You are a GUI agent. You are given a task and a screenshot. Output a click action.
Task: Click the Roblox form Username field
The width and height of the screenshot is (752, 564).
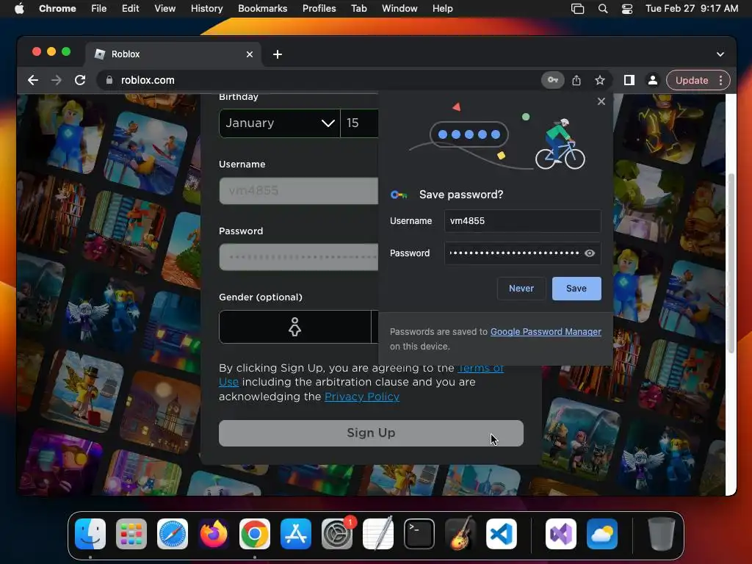pyautogui.click(x=298, y=190)
